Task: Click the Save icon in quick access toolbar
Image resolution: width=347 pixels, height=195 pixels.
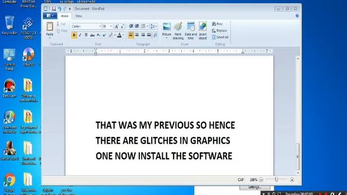Action: (54, 9)
